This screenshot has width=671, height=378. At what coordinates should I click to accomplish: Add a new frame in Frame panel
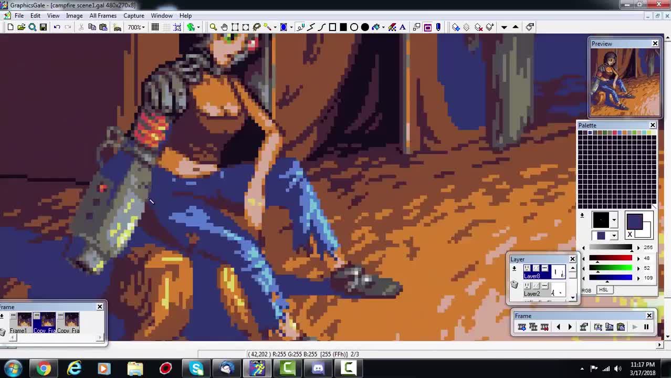(522, 327)
